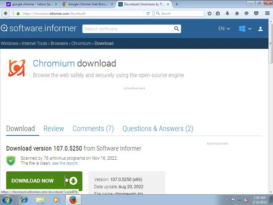This screenshot has height=205, width=273.
Task: Click the Pocket save icon
Action: tap(256, 13)
